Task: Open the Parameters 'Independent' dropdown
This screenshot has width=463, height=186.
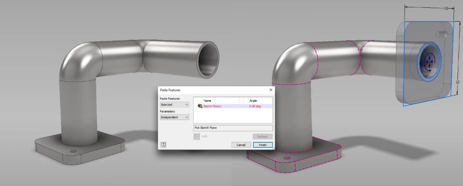Action: pos(175,117)
